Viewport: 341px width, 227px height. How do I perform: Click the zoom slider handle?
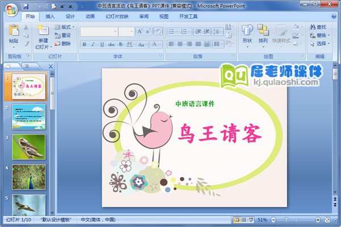[286, 220]
